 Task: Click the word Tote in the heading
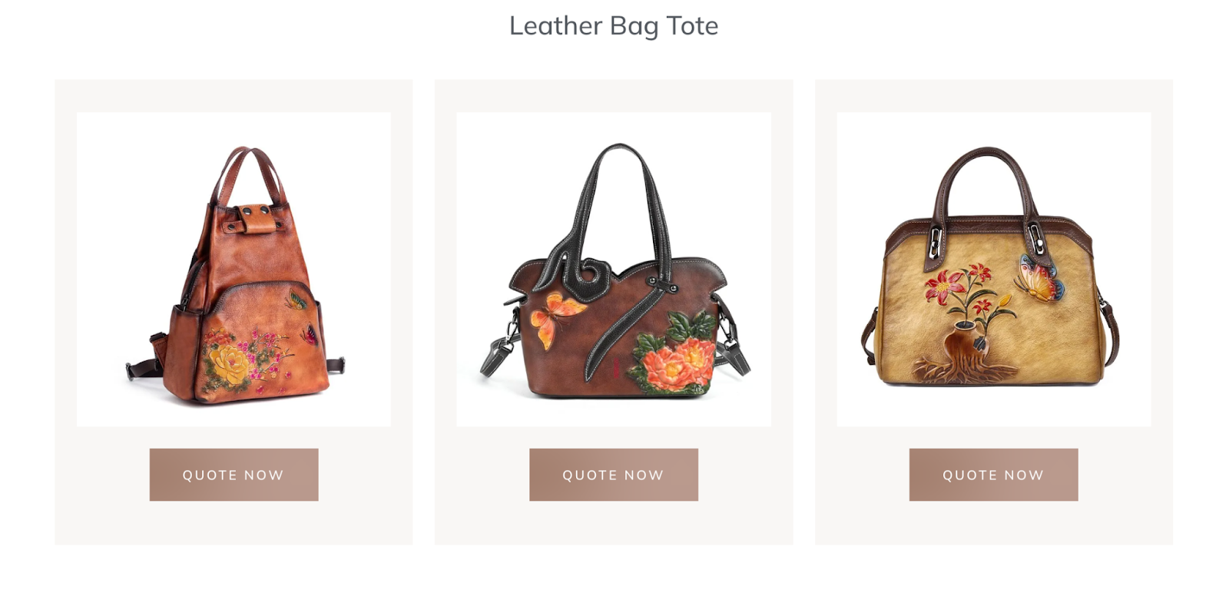click(x=692, y=25)
